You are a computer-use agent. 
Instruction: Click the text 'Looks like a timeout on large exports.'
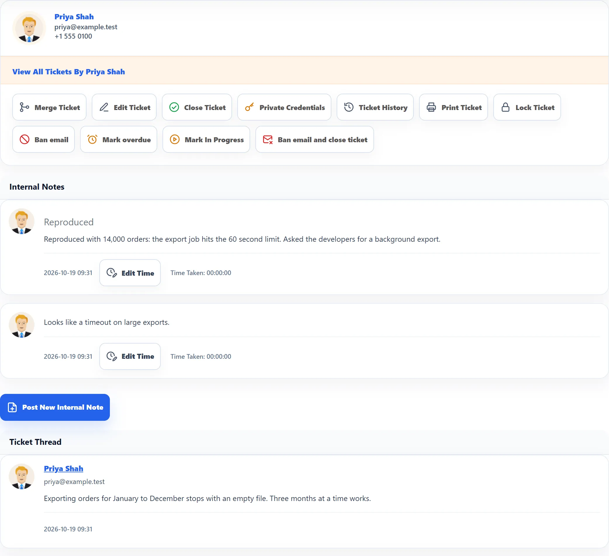107,322
